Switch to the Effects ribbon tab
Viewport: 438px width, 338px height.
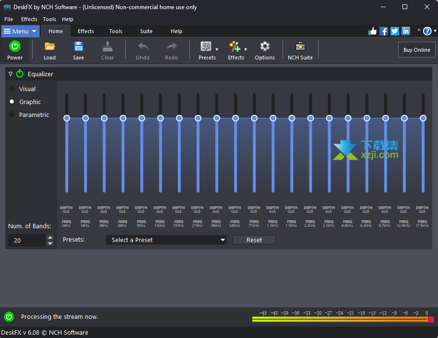coord(86,31)
